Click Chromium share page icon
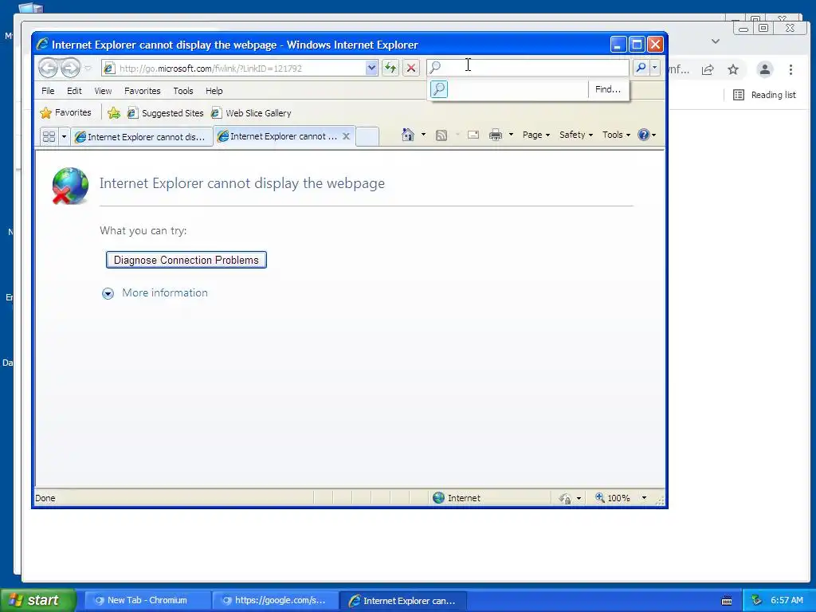 click(708, 69)
